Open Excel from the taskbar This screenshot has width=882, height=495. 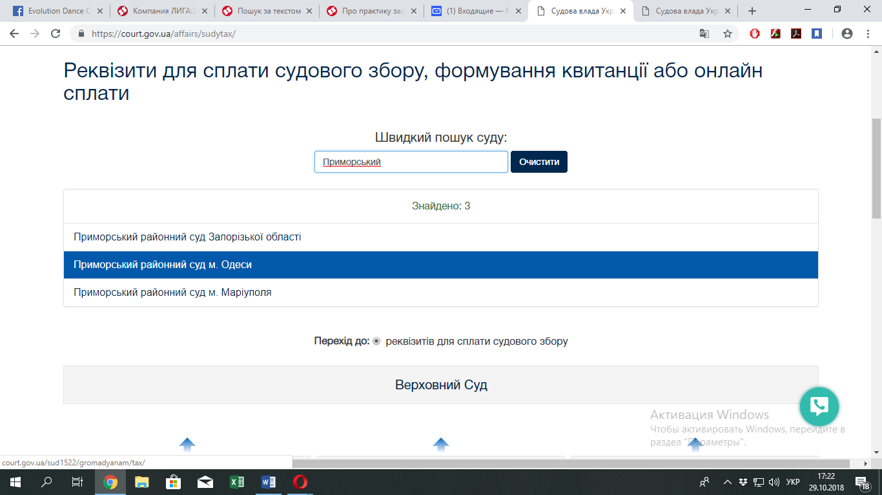(x=237, y=482)
